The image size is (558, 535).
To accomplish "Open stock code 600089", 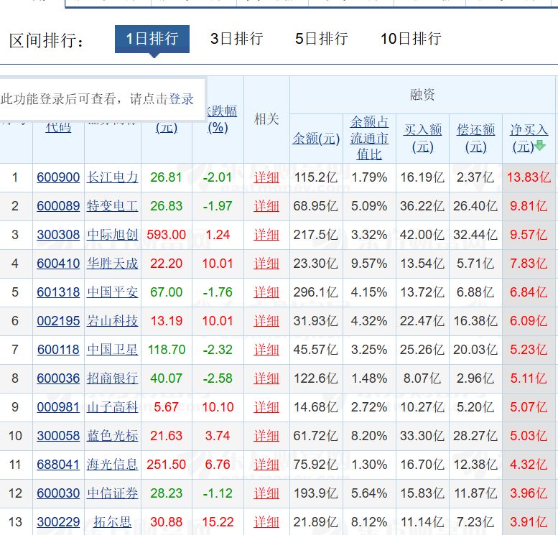I will [58, 206].
